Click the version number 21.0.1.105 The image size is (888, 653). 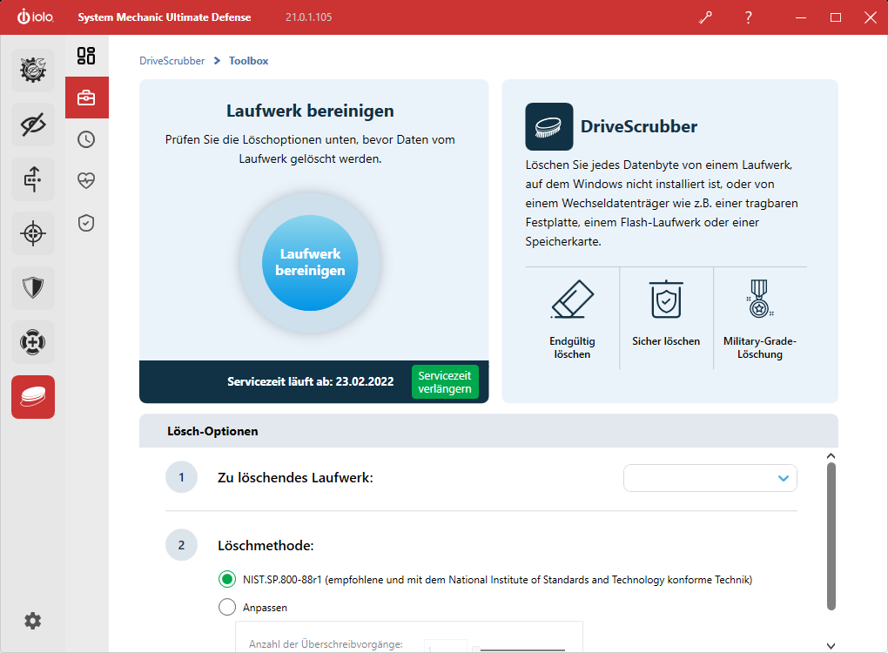(309, 17)
